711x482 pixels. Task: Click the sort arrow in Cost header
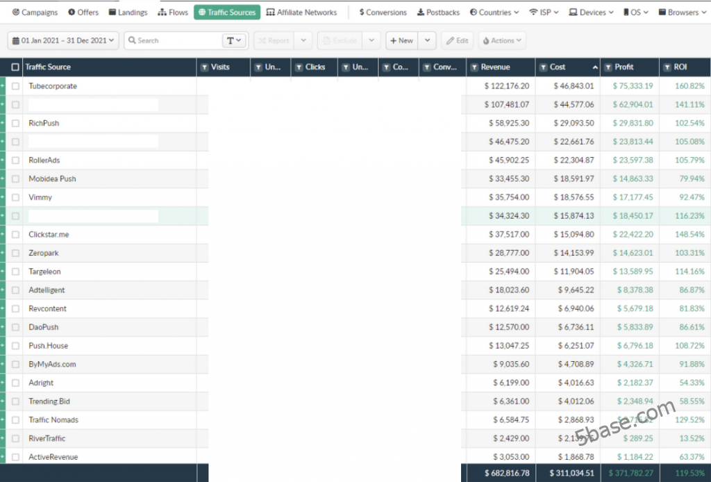pos(595,67)
